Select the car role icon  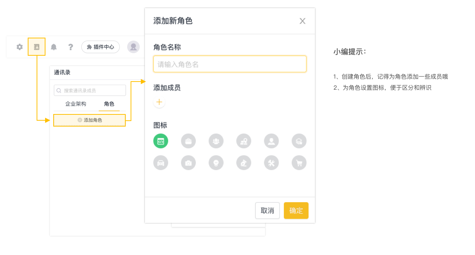click(161, 163)
